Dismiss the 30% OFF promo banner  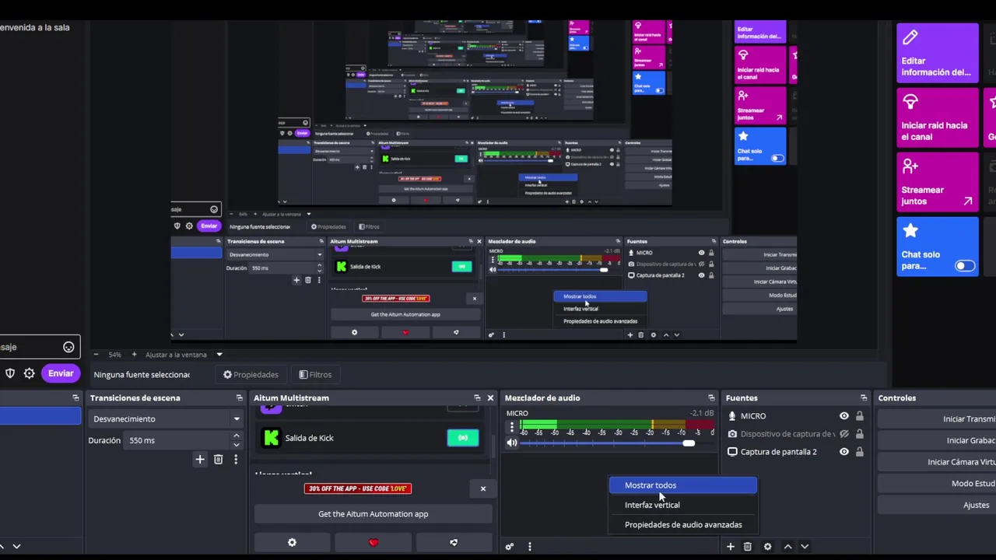tap(482, 489)
